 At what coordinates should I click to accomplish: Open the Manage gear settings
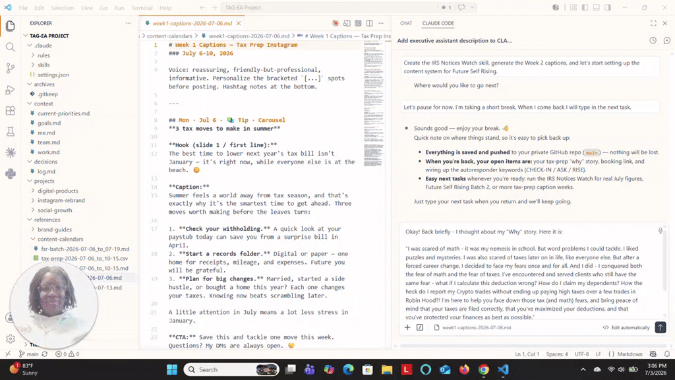point(11,339)
